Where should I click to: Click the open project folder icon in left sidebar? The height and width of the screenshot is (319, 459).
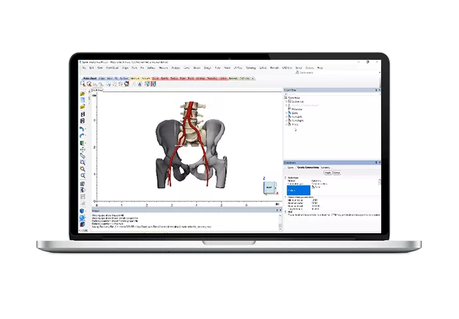(x=82, y=94)
